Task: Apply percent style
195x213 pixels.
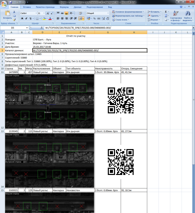Action: pyautogui.click(x=94, y=18)
